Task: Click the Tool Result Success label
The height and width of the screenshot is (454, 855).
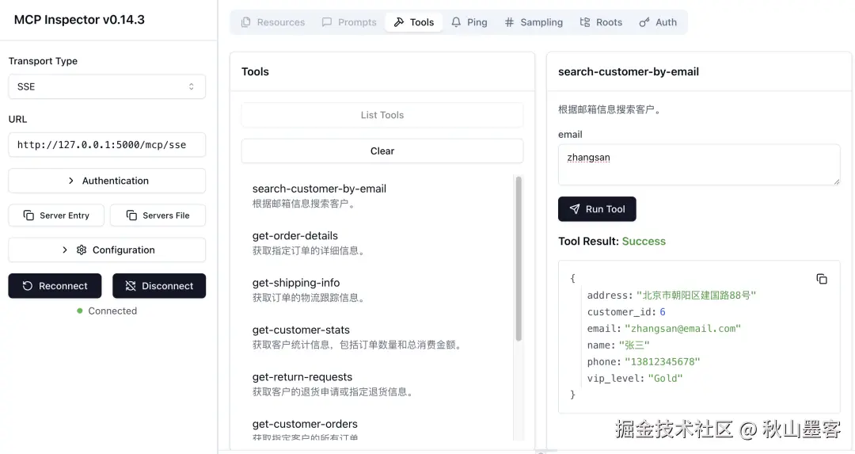Action: (x=612, y=241)
